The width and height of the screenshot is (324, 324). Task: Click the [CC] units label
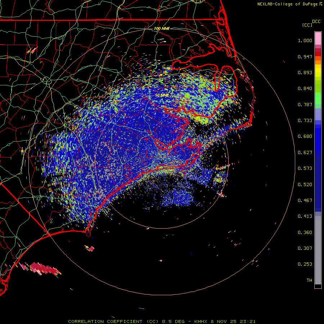(x=307, y=25)
